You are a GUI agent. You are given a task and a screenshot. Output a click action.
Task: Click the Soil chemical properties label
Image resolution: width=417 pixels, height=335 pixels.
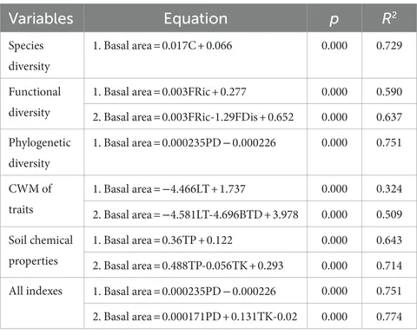pos(41,251)
